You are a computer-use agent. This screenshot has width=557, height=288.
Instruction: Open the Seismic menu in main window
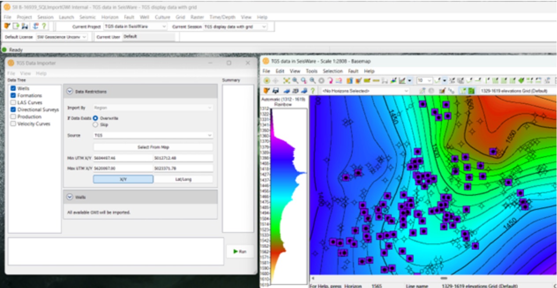[x=87, y=17]
